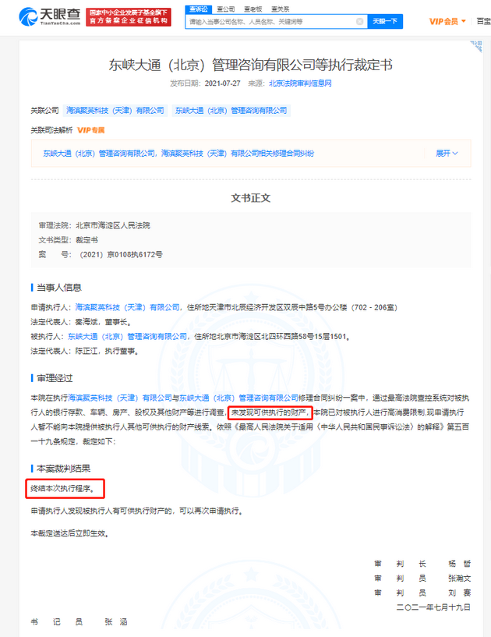Click the document title 东峡大通…执行裁定书
Screen dimensions: 491x637
tap(251, 65)
